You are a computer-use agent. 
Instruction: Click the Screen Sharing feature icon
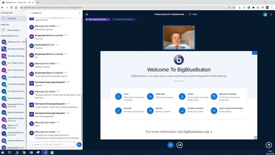click(182, 111)
